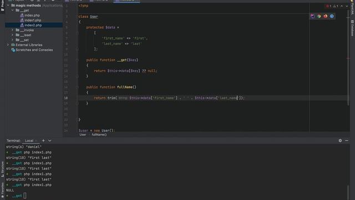Fold the fullName function at gutter
The height and width of the screenshot is (200, 355).
pyautogui.click(x=77, y=87)
